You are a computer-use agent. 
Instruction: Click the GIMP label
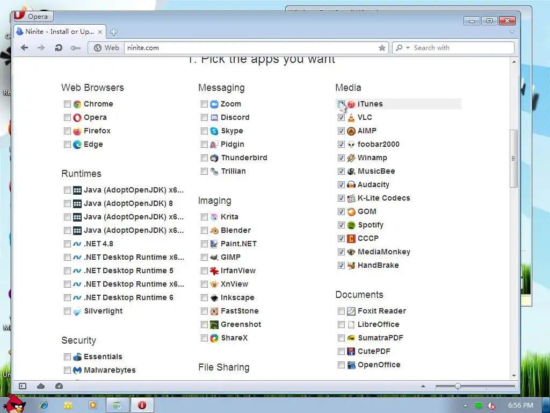tap(230, 257)
